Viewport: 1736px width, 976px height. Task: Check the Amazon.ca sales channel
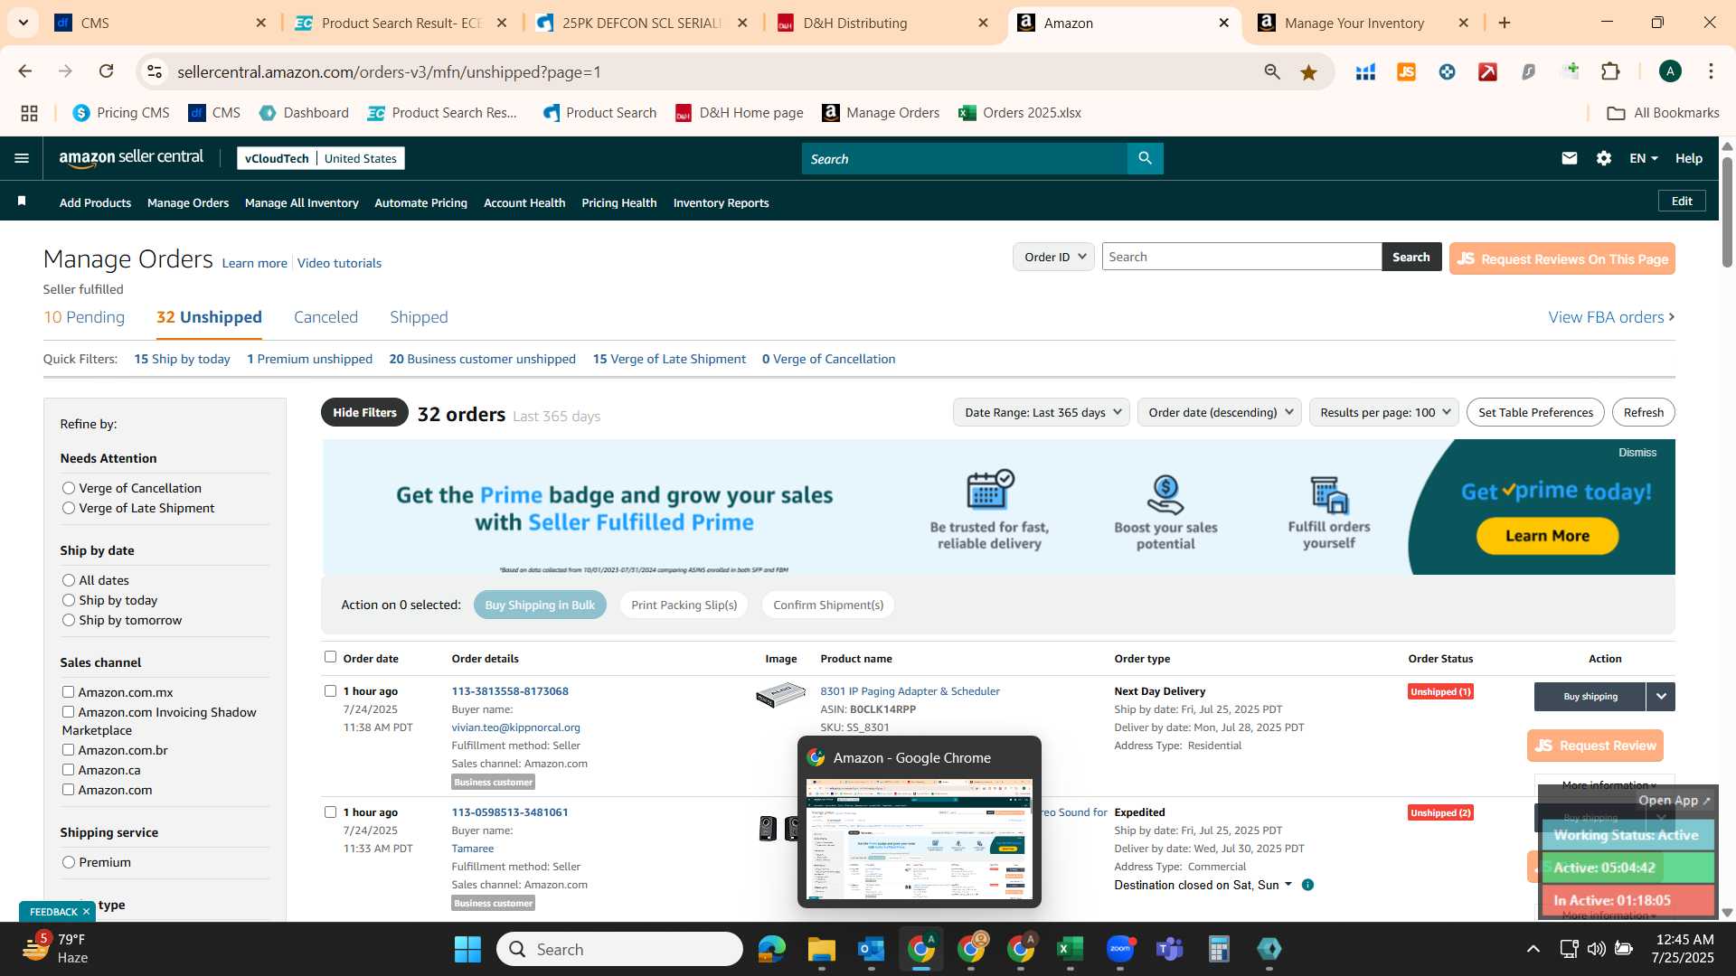68,769
